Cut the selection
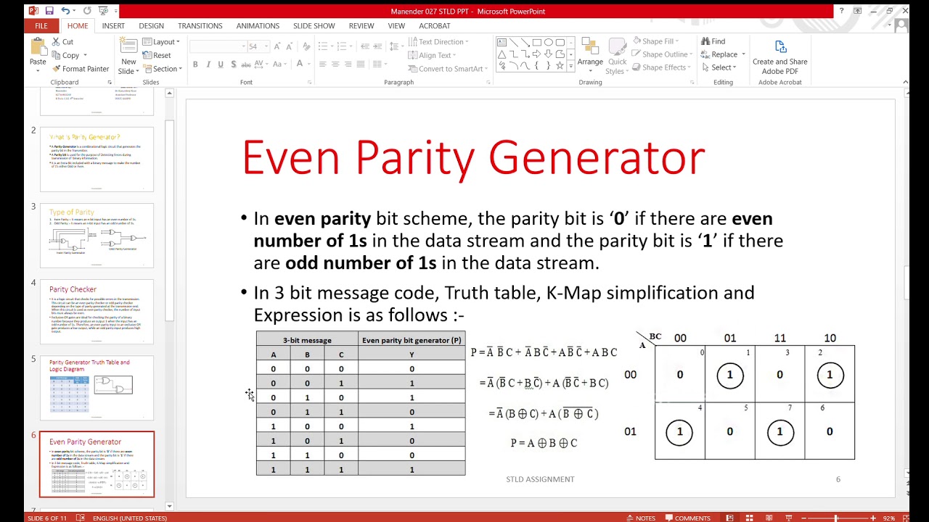929x522 pixels. 62,42
